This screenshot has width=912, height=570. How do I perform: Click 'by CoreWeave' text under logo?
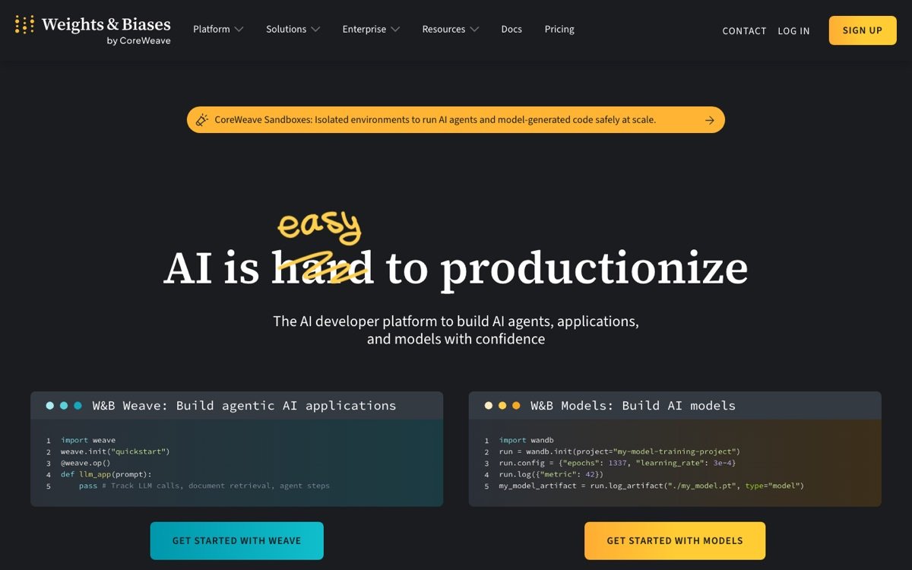click(139, 41)
